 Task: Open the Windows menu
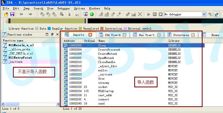click(95, 8)
